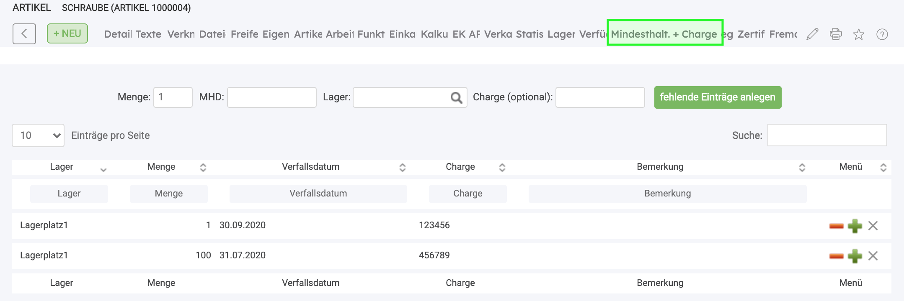Sort table by Verfallsdatum column
Image resolution: width=904 pixels, height=301 pixels.
click(310, 167)
